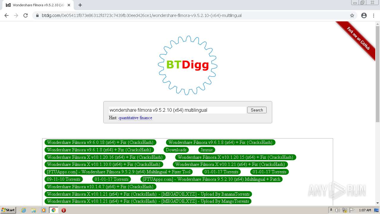The width and height of the screenshot is (380, 214).
Task: Go forward to next page
Action: (16, 15)
